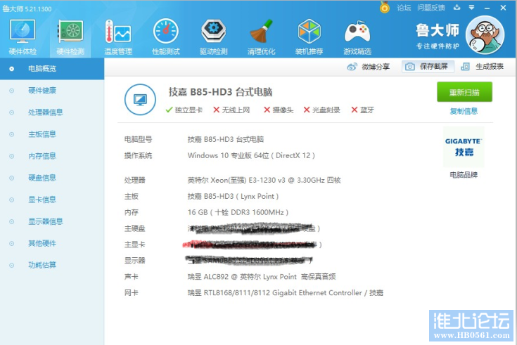
Task: Open 游戏精选 game selection
Action: click(x=357, y=37)
